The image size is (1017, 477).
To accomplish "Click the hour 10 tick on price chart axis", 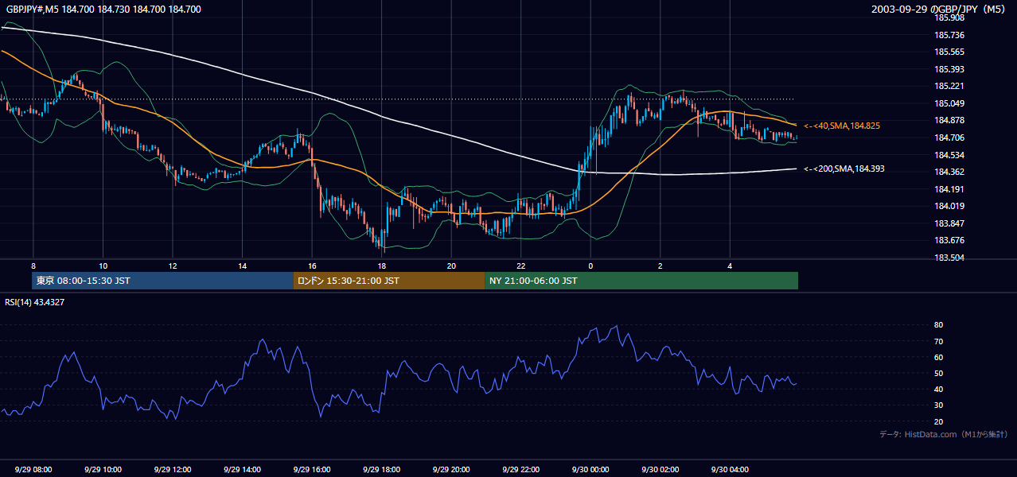I will tap(103, 266).
